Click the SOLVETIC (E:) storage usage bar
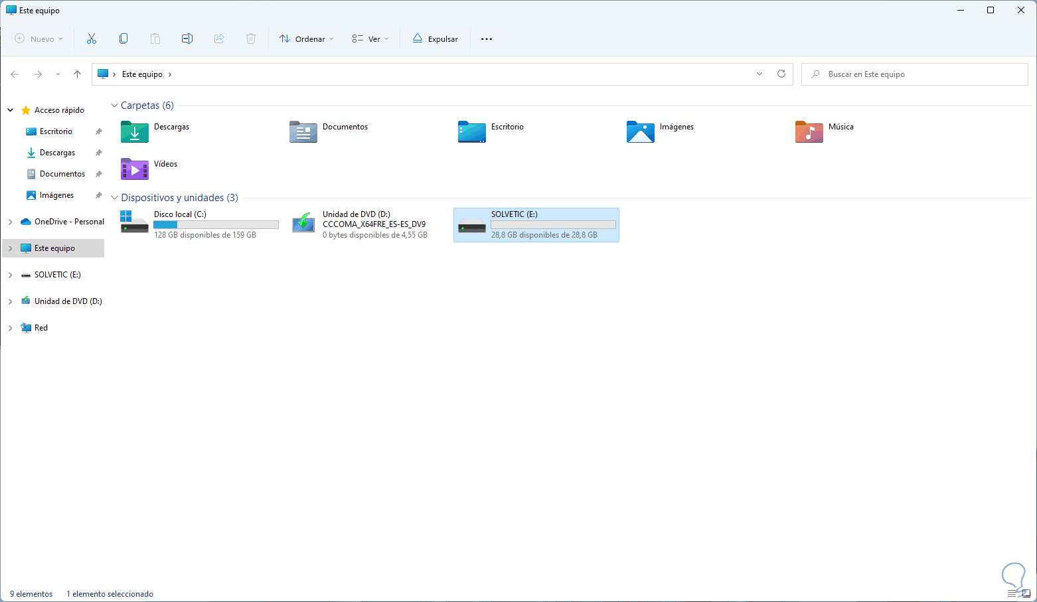 553,225
